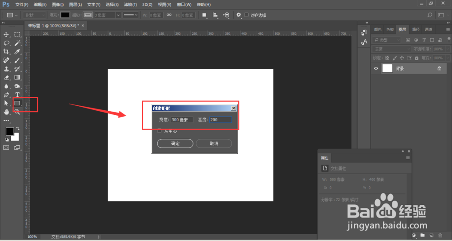Select the Sponge/Dodge tool
This screenshot has height=241, width=452.
[17, 86]
